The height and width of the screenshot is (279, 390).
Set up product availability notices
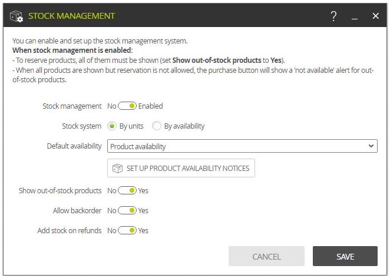(181, 168)
